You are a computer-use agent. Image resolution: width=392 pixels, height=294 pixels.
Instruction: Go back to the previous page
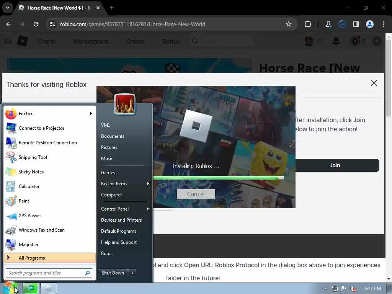pos(8,24)
